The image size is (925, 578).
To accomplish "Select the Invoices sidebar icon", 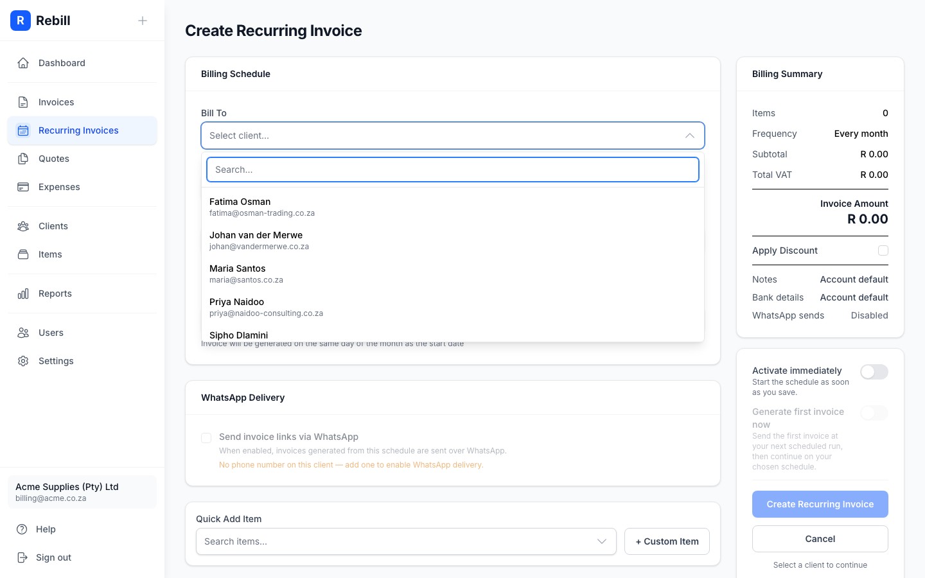I will 24,102.
